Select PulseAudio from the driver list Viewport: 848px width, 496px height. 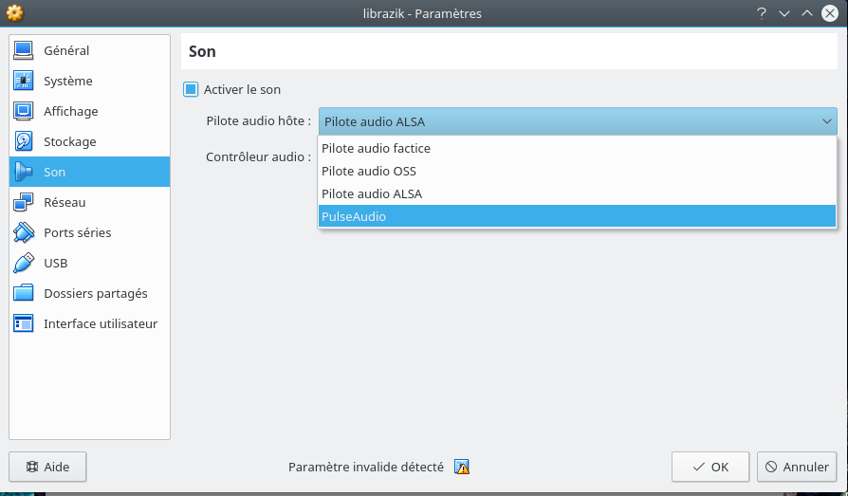pyautogui.click(x=577, y=216)
